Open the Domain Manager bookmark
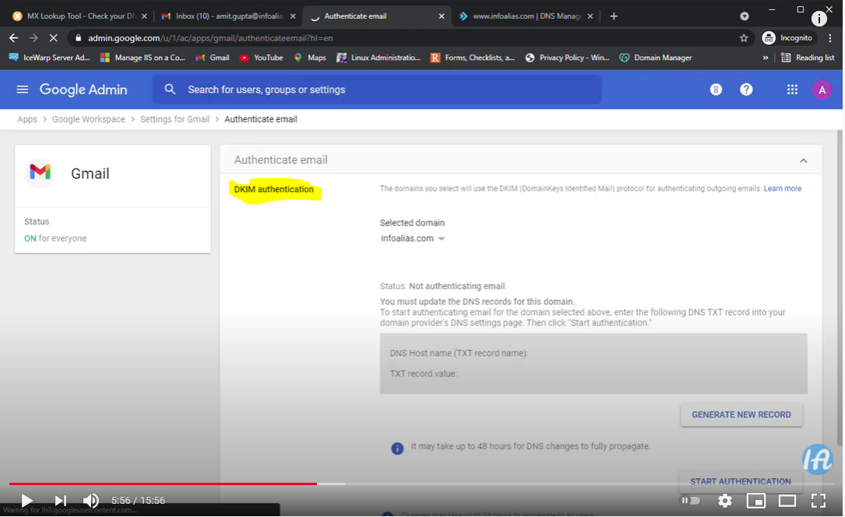The height and width of the screenshot is (517, 845). (x=656, y=58)
